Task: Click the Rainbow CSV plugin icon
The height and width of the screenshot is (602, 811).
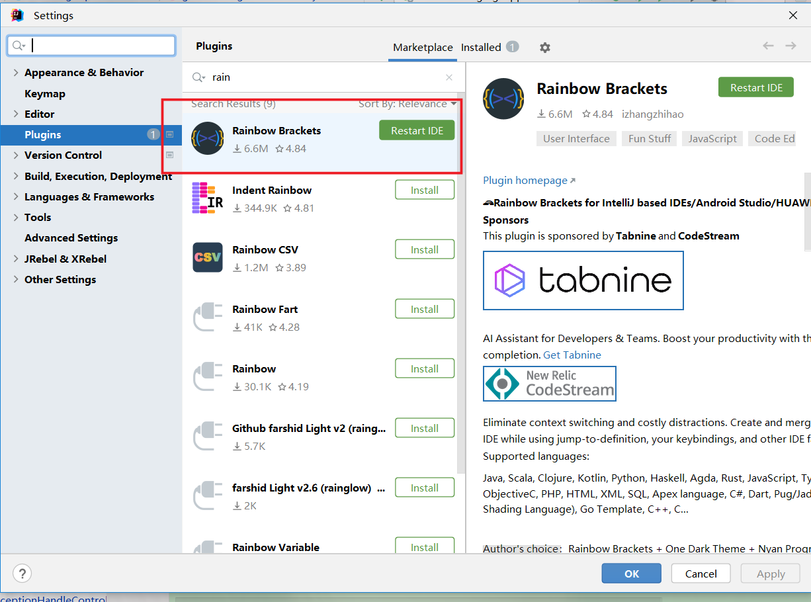Action: [208, 258]
